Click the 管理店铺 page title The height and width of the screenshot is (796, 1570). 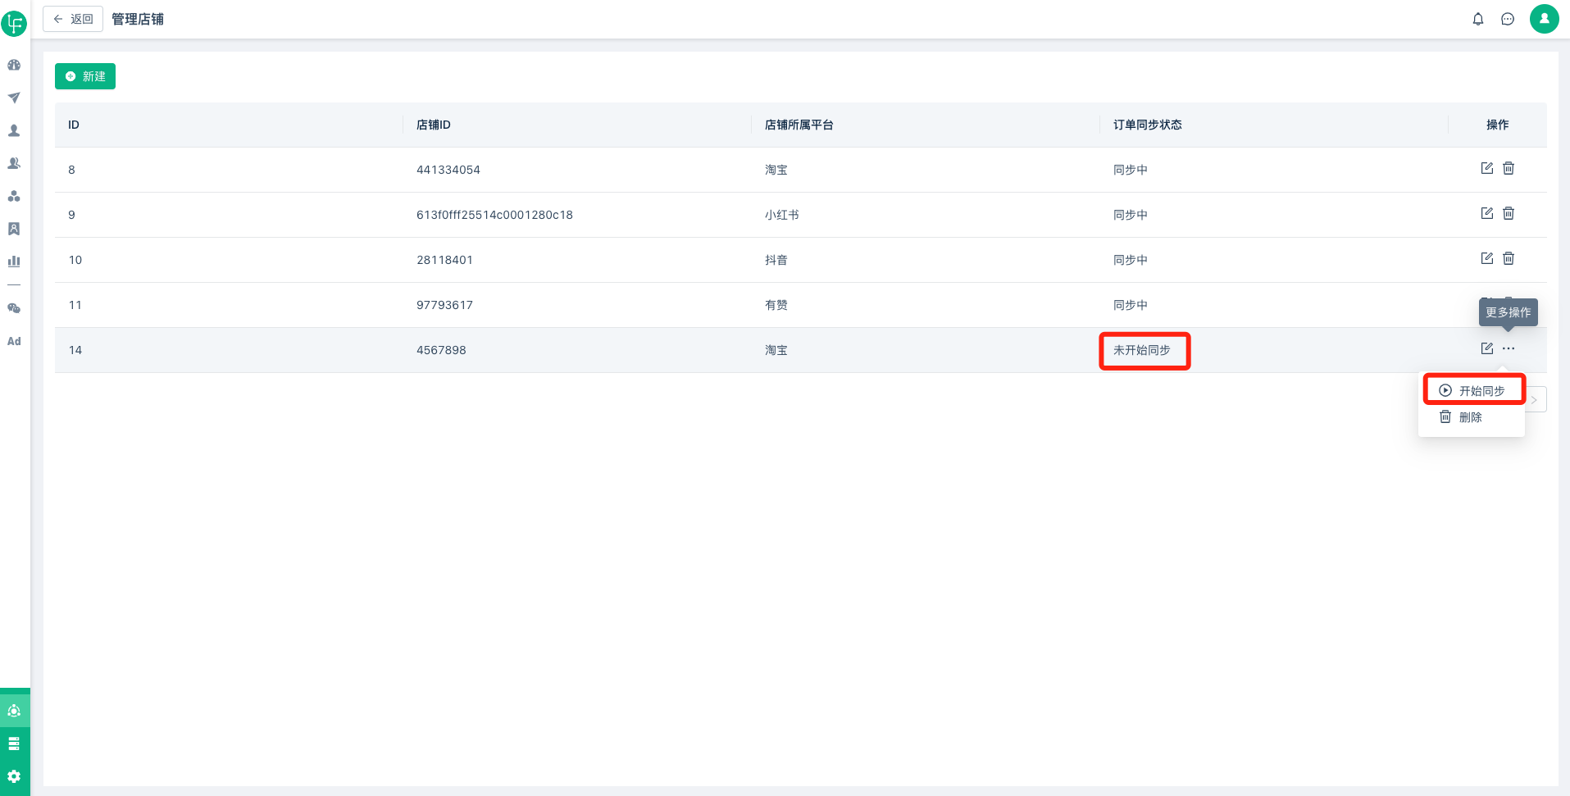tap(138, 19)
